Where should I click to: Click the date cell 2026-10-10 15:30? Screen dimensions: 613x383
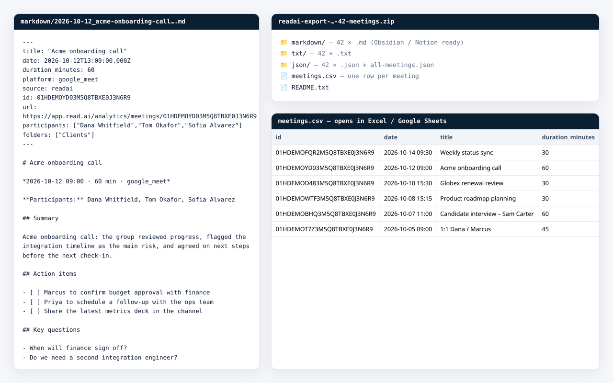point(408,183)
